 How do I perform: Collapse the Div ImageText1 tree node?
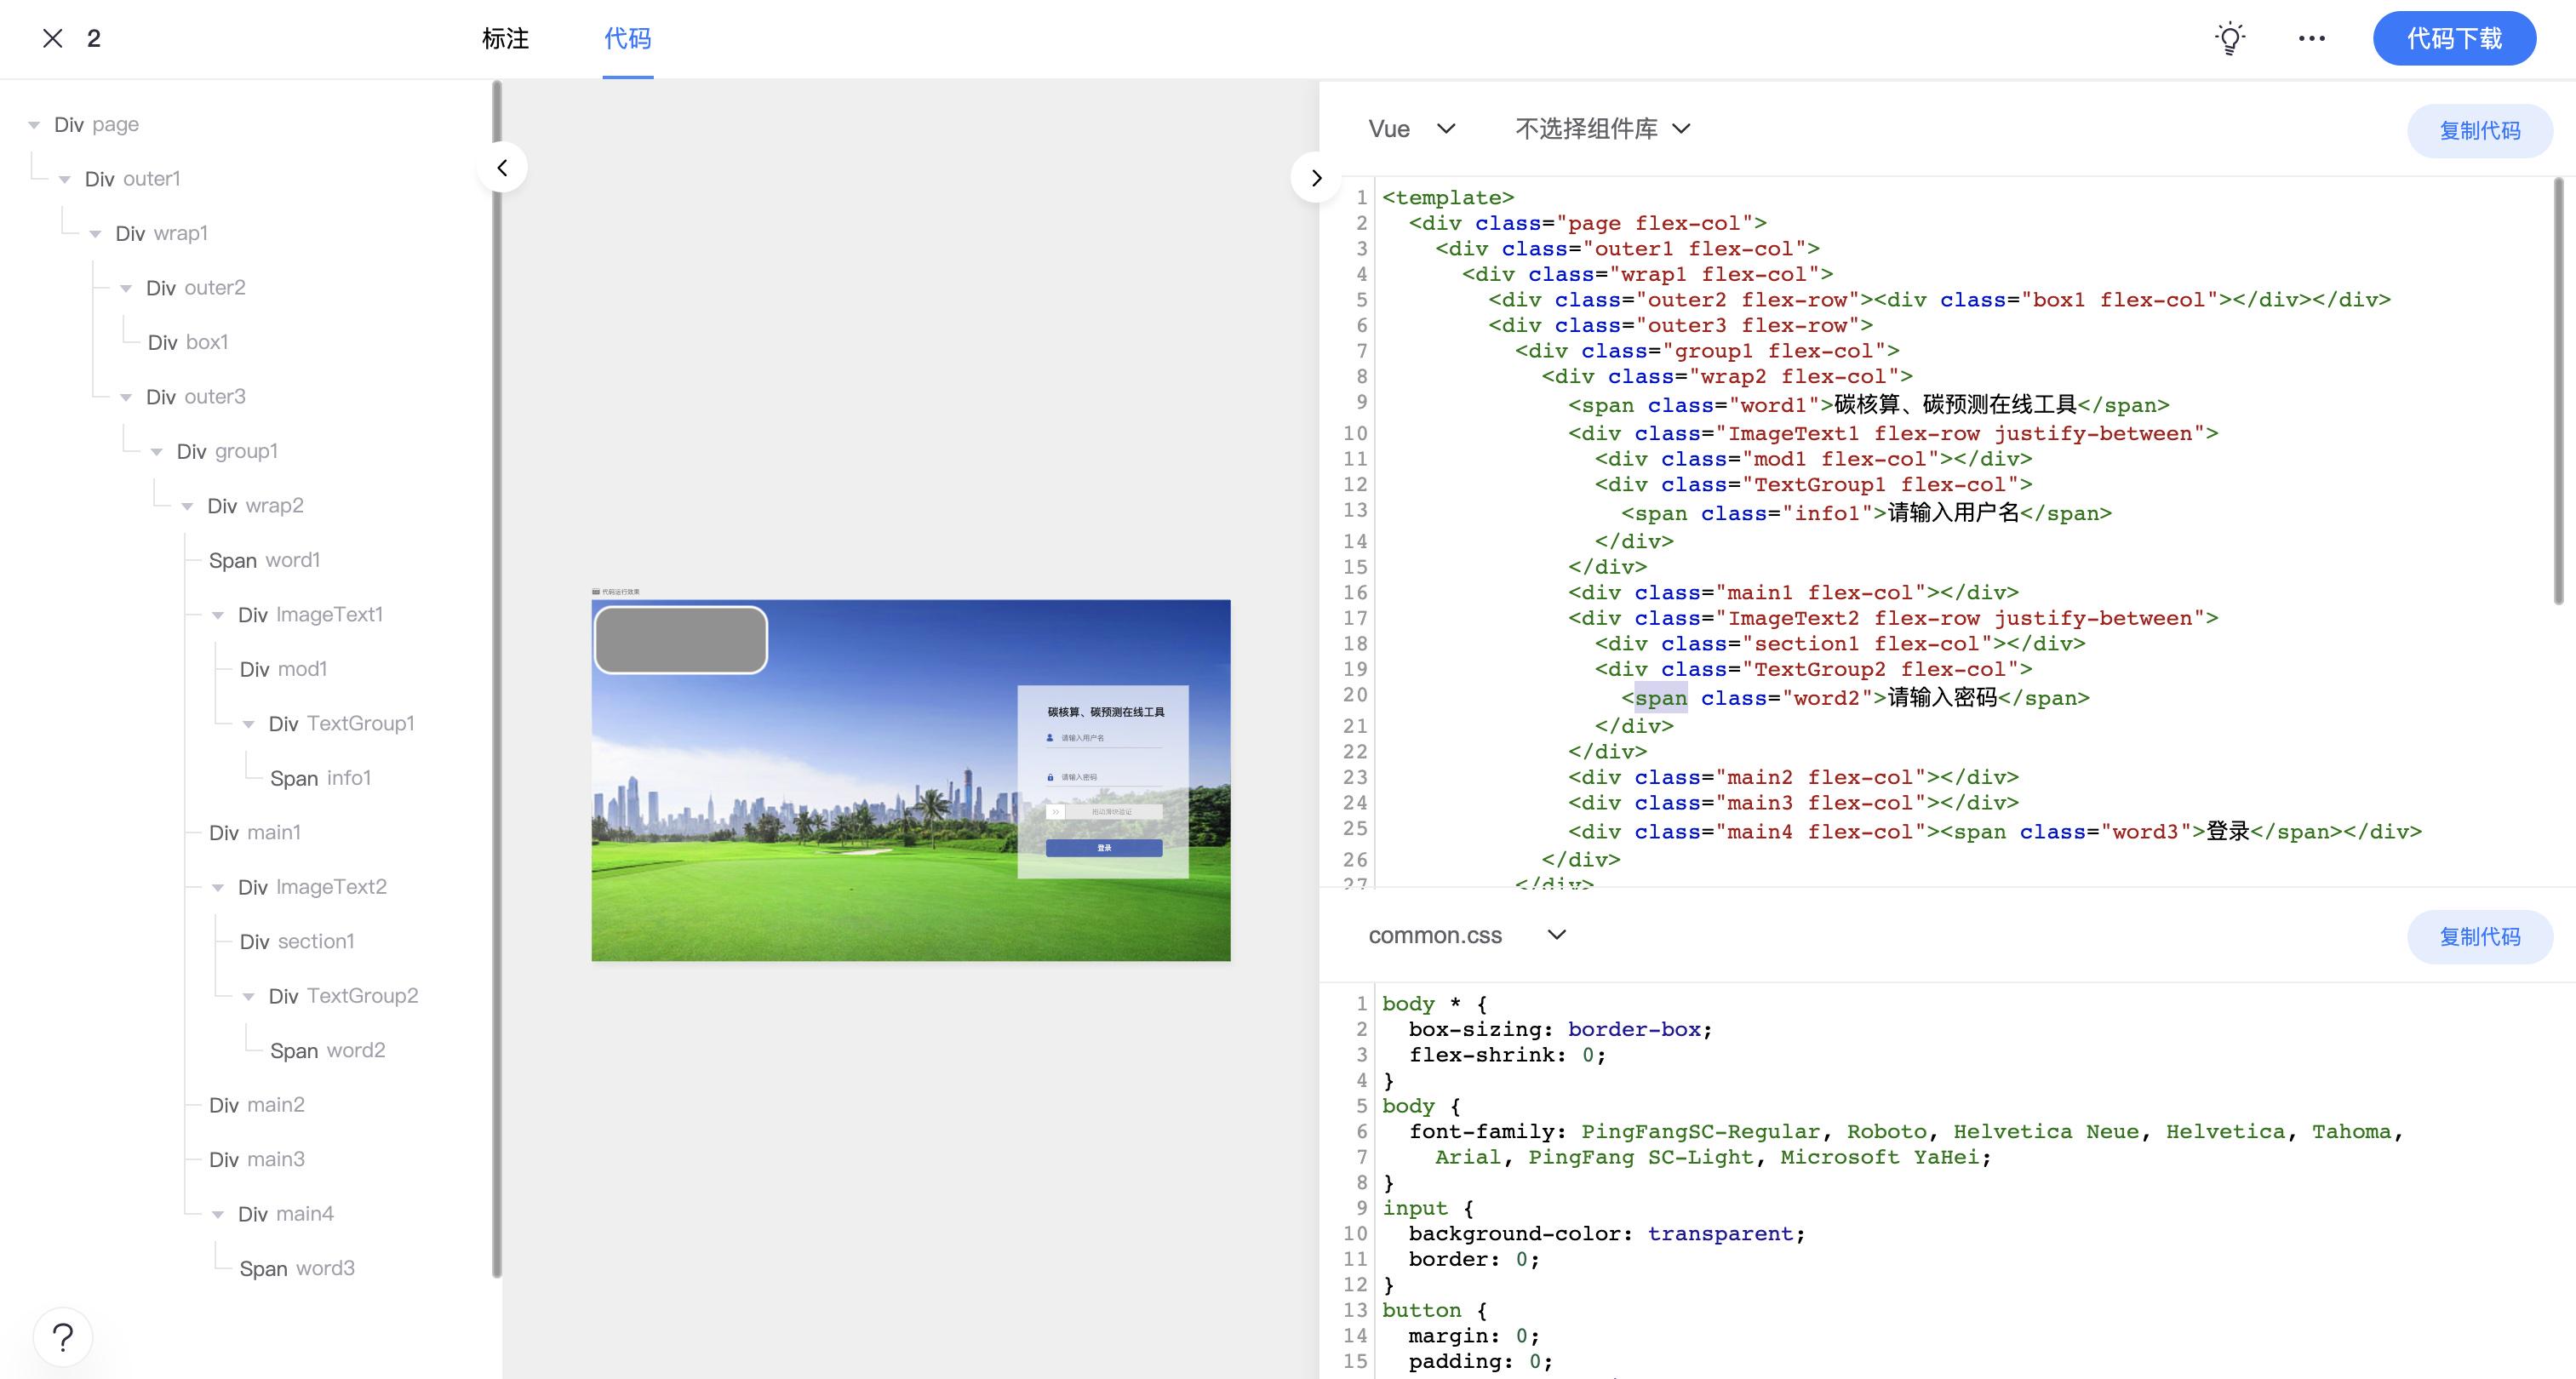[218, 616]
